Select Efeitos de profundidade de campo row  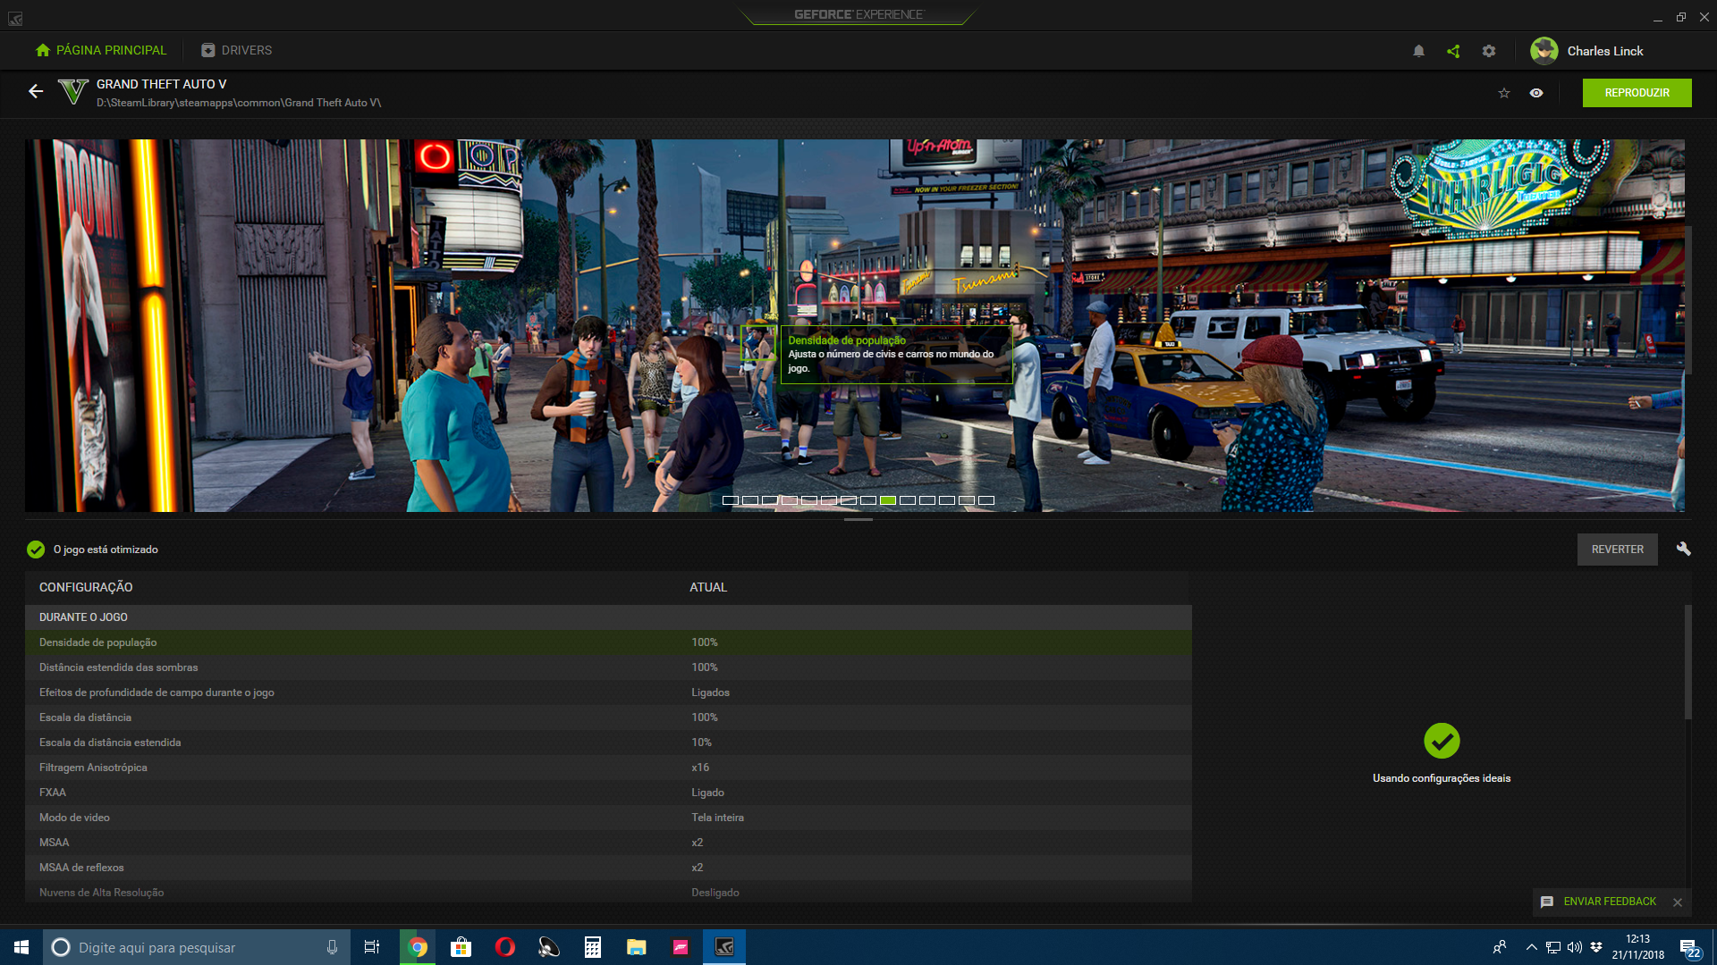(608, 692)
